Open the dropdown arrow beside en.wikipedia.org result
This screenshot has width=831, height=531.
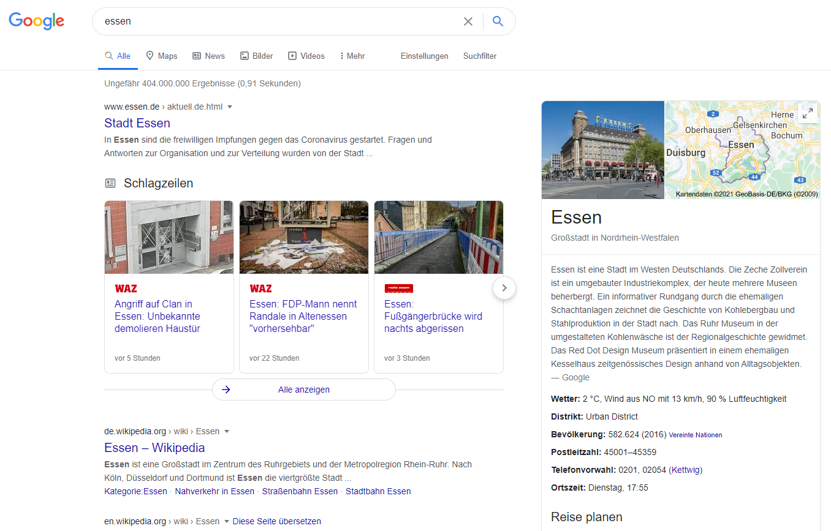[x=227, y=522]
